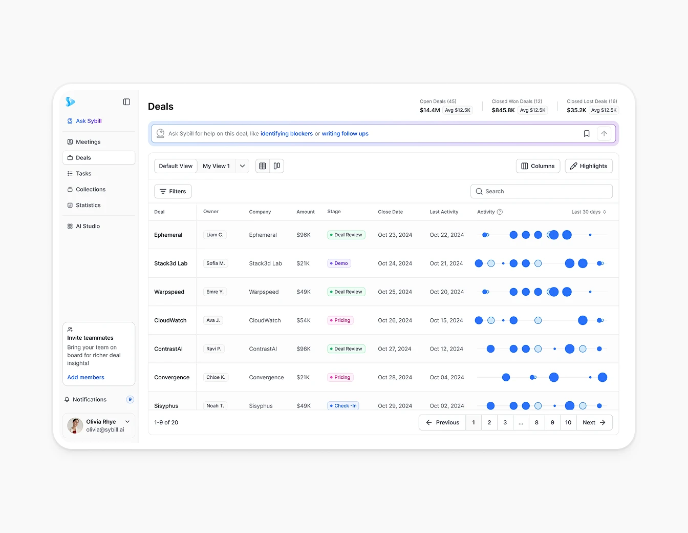
Task: Collapse the sidebar panel icon
Action: click(126, 102)
